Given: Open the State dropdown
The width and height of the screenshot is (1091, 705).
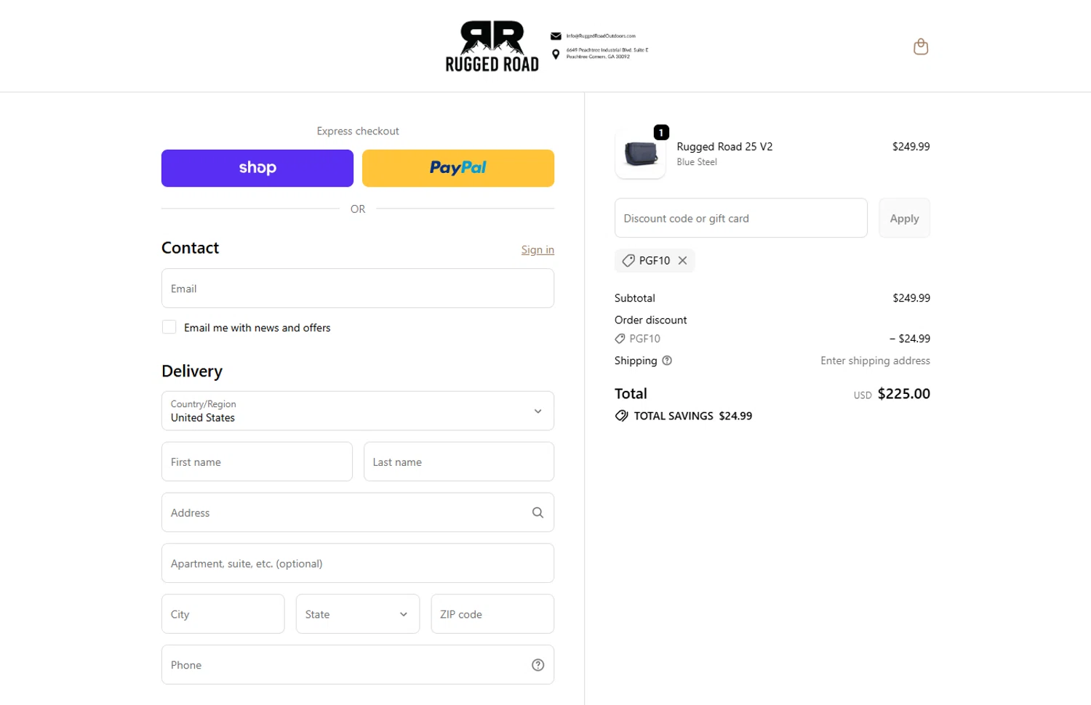Looking at the screenshot, I should tap(358, 614).
